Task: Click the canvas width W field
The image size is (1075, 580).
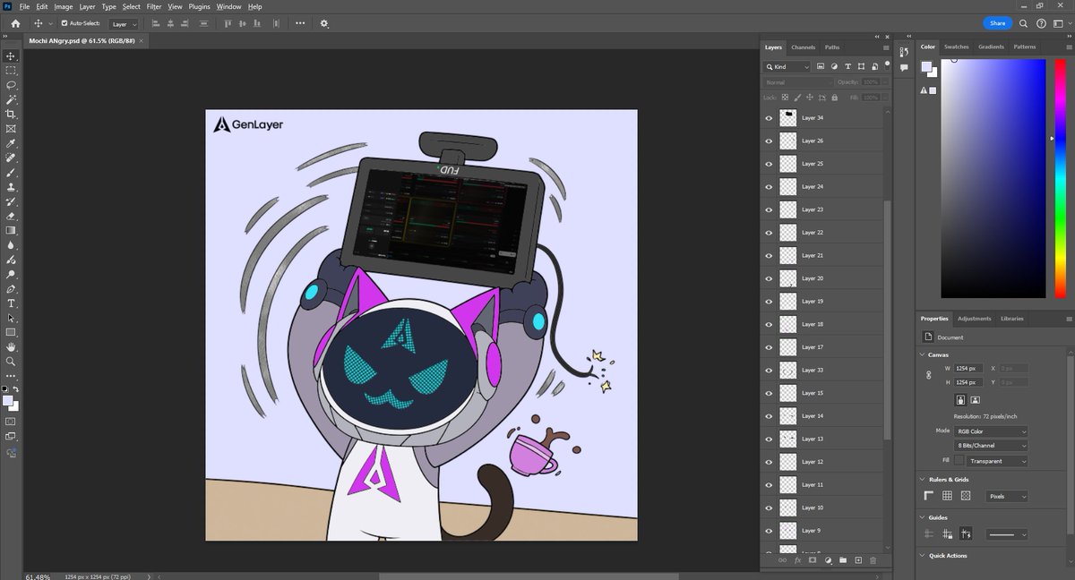Action: (969, 368)
